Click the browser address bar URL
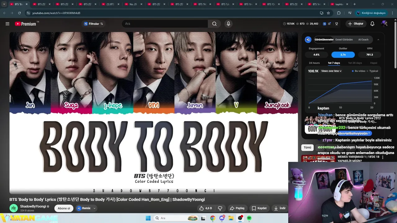 pos(56,13)
